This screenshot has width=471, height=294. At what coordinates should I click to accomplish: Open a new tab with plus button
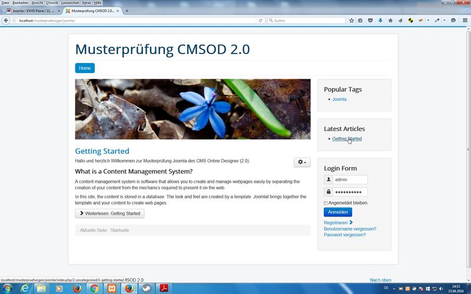click(x=127, y=11)
